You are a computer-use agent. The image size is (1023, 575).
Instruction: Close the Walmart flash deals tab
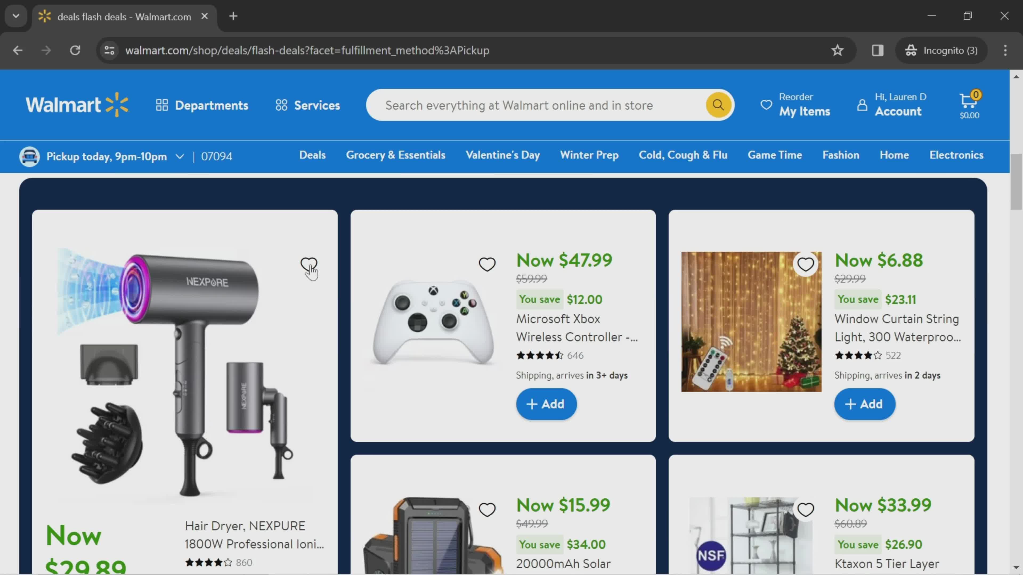205,16
